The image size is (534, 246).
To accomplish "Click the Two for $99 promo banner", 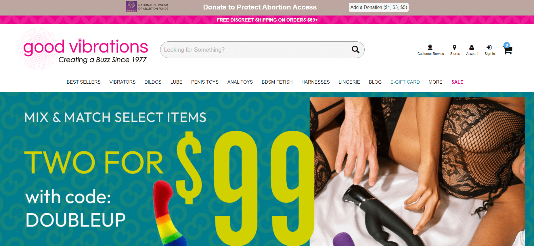I will (267, 169).
